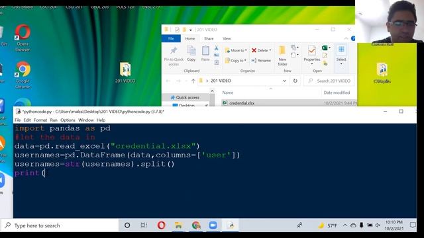This screenshot has width=424, height=238.
Task: Collapse the File Explorer ribbon chevron
Action: coord(346,38)
